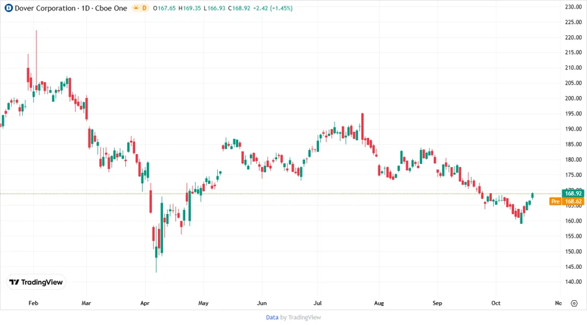Image resolution: width=587 pixels, height=325 pixels.
Task: Click the Feb time axis label
Action: [x=33, y=303]
